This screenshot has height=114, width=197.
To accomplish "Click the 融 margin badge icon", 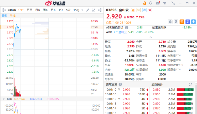I will click(133, 10).
